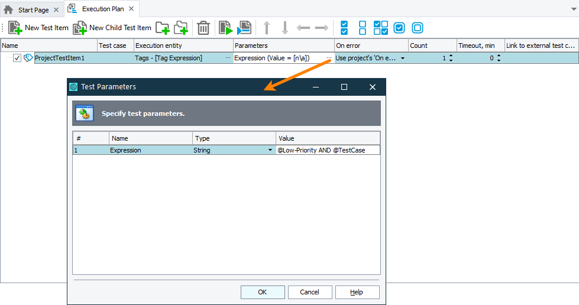Click the Start Page home icon

(8, 9)
